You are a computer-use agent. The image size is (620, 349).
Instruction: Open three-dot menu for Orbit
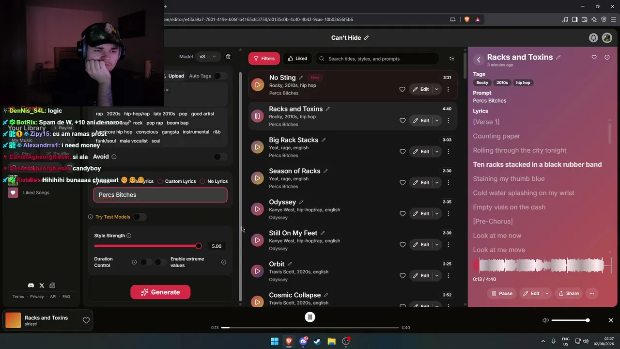tap(448, 275)
